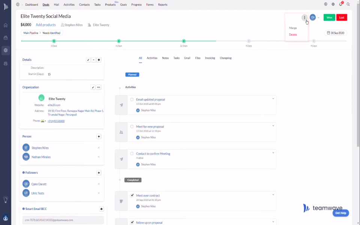Open the play video icon in top bar
The height and width of the screenshot is (225, 360).
pyautogui.click(x=325, y=4)
